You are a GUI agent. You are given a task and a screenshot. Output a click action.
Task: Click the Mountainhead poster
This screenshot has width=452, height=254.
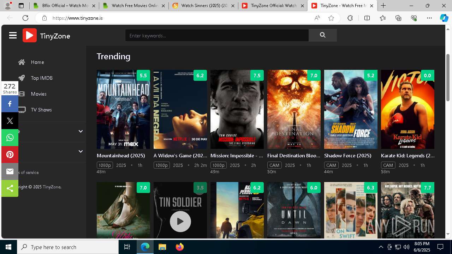123,109
